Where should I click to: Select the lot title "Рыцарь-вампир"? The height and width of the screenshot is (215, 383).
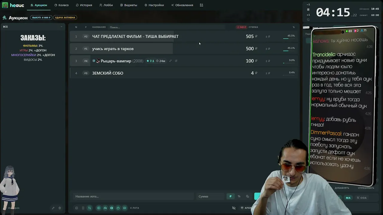coord(116,61)
